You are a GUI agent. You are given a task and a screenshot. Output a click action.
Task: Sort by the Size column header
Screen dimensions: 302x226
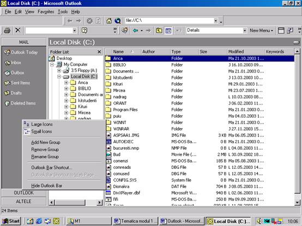213,52
